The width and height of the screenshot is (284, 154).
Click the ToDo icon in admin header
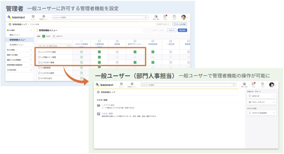click(165, 17)
